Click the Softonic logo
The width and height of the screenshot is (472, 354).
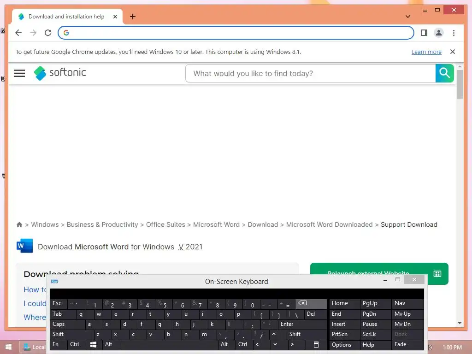pyautogui.click(x=60, y=73)
